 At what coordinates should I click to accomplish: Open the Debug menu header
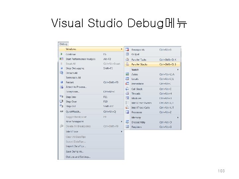63,44
